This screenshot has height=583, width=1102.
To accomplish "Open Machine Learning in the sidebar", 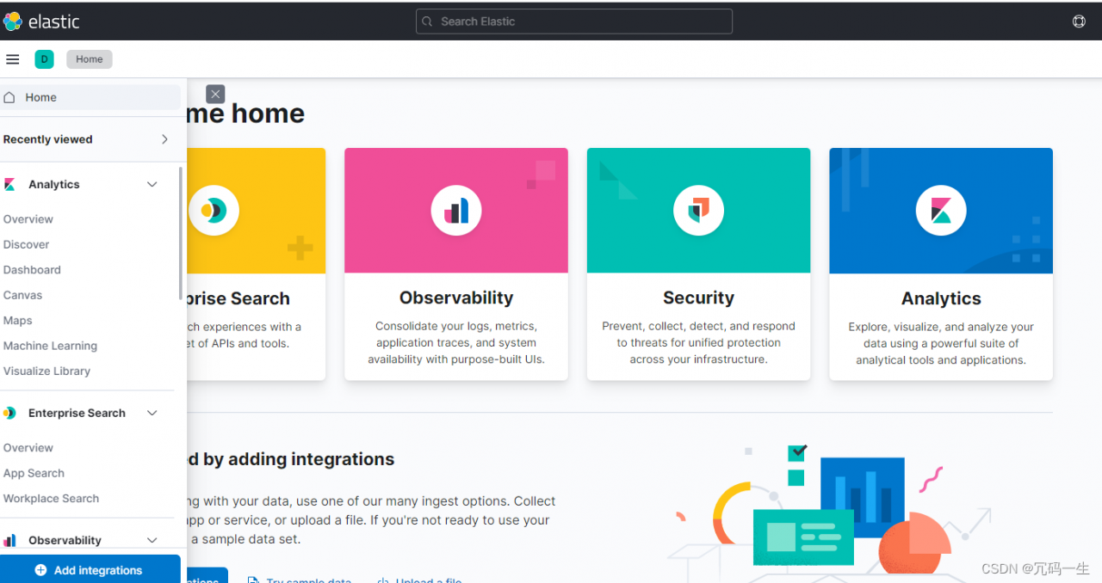I will 50,346.
